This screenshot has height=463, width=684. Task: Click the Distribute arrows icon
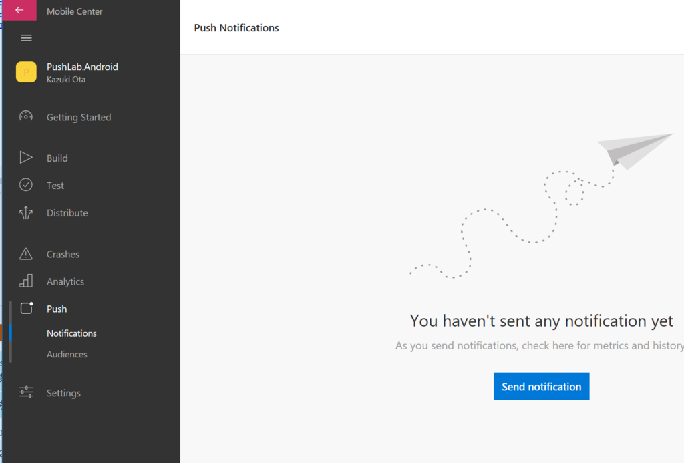click(x=26, y=212)
